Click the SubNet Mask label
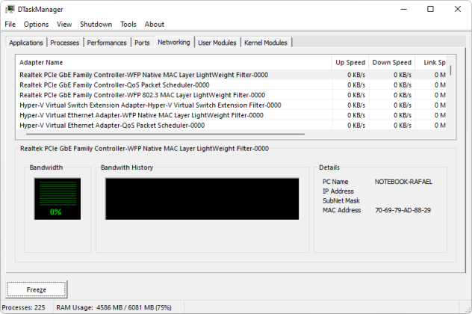472x314 pixels. click(x=341, y=200)
